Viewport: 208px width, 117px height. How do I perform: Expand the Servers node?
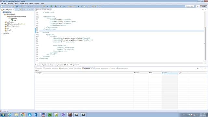point(2,34)
